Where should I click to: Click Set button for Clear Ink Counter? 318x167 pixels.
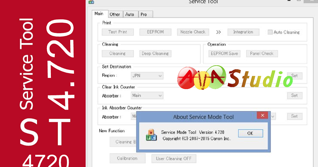pyautogui.click(x=295, y=95)
